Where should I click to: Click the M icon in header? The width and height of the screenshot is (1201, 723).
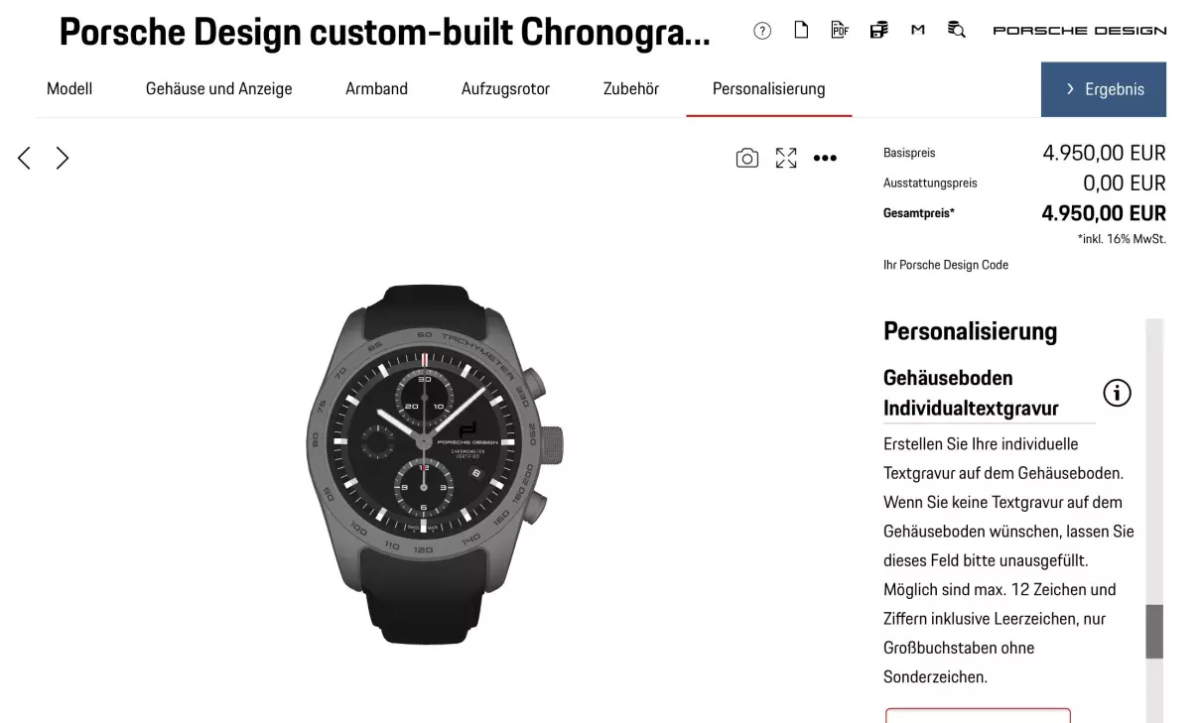tap(918, 31)
